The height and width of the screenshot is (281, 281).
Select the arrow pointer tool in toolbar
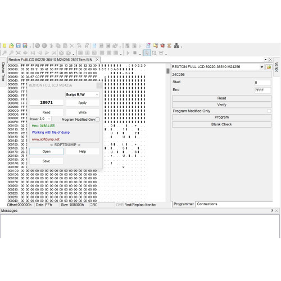(147, 53)
